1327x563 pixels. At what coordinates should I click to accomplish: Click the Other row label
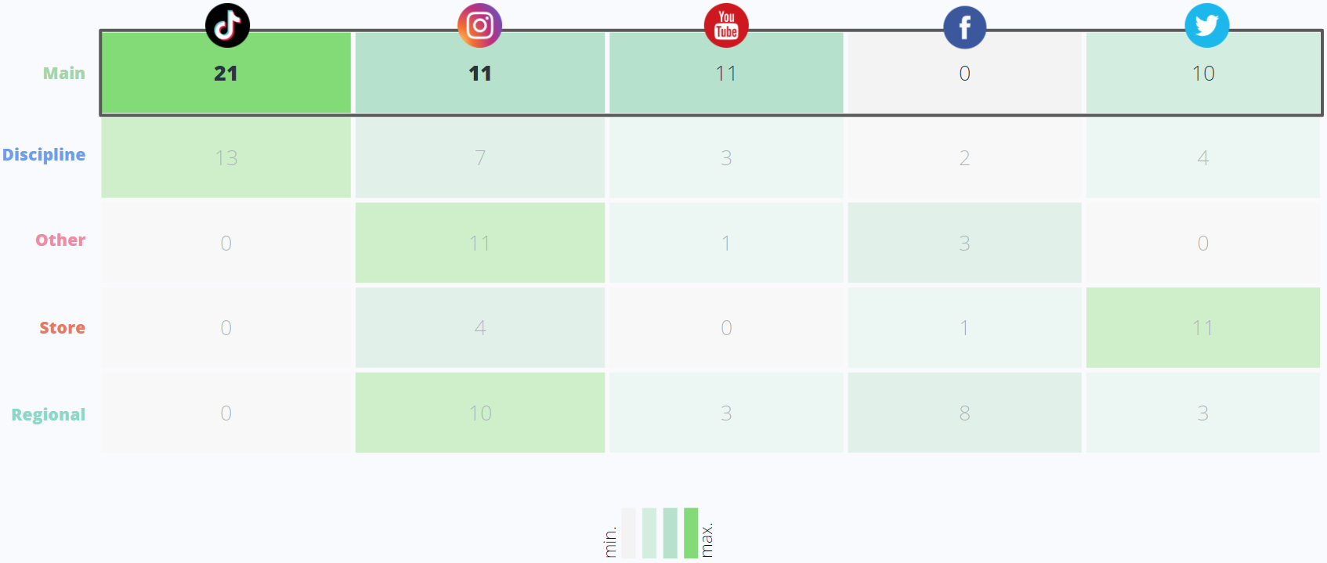pos(60,240)
